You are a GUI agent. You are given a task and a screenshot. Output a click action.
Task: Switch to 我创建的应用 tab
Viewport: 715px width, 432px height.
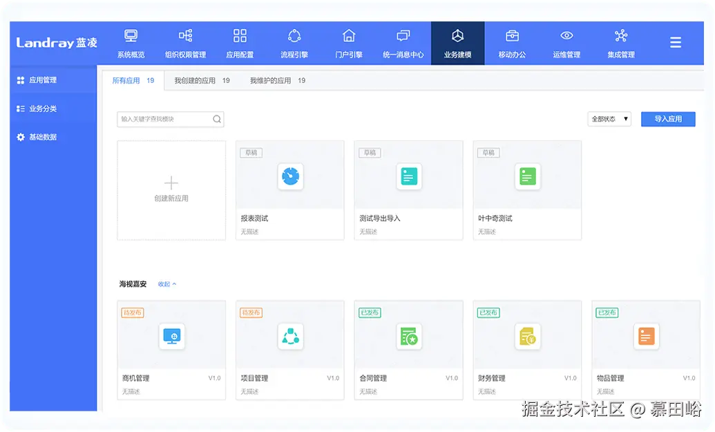(202, 81)
